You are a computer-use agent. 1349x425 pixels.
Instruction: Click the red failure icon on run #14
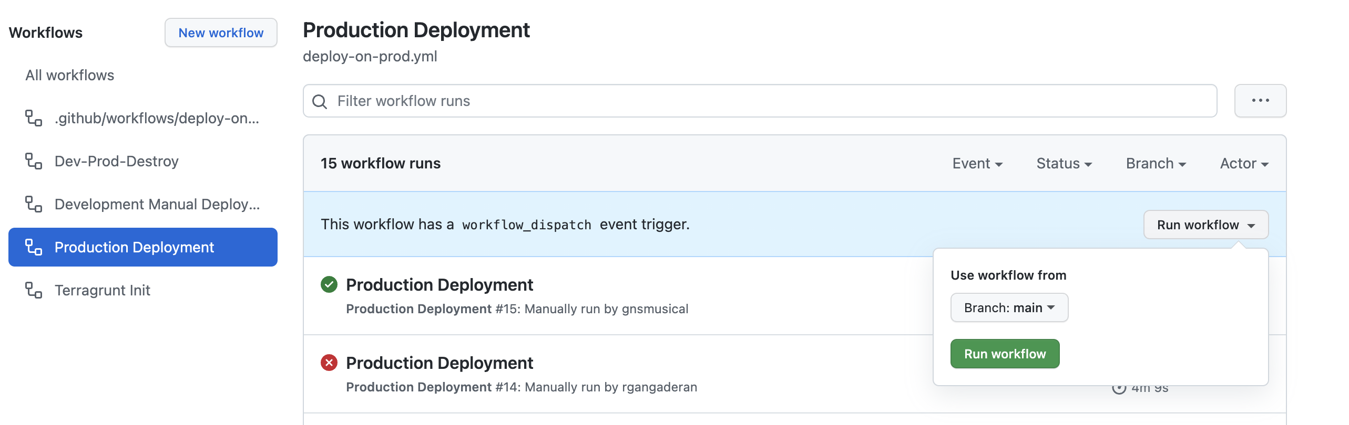329,363
